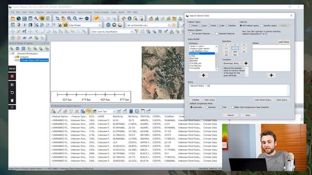
Task: Toggle the Lines feature type checkbox
Action: [200, 26]
